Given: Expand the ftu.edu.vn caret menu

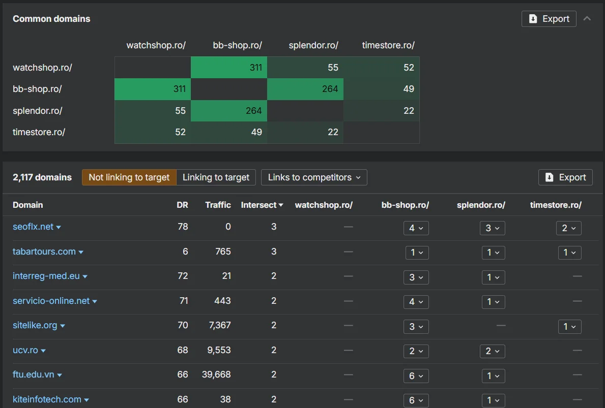Looking at the screenshot, I should (x=60, y=375).
